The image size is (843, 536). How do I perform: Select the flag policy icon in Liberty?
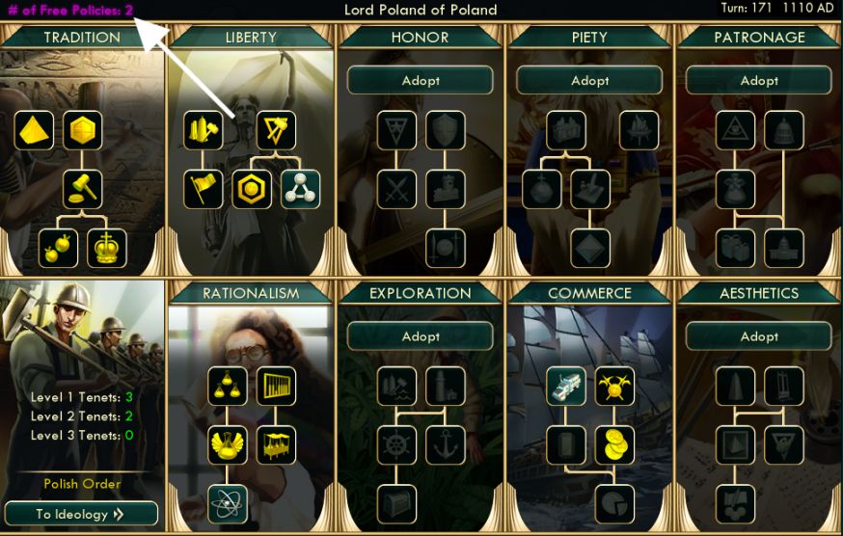pyautogui.click(x=204, y=189)
